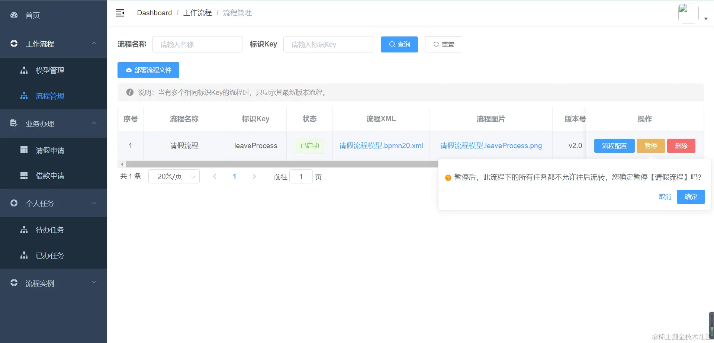Open 模型管理 in the sidebar
This screenshot has height=343, width=714.
(x=54, y=70)
